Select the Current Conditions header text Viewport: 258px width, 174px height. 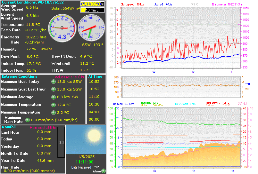(x=33, y=2)
